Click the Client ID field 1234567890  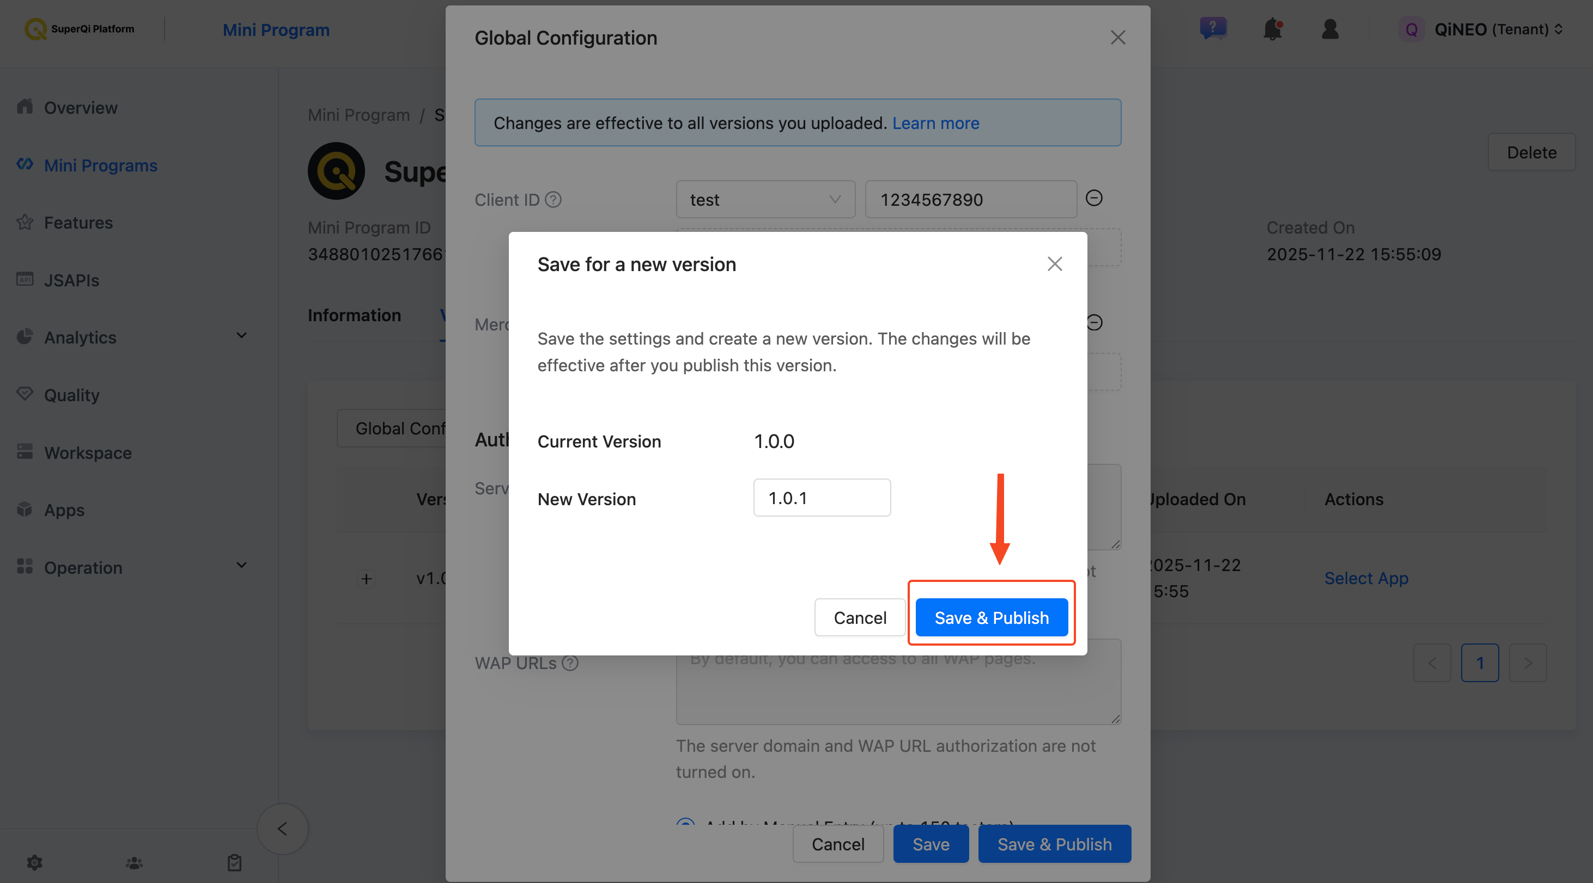pos(971,199)
